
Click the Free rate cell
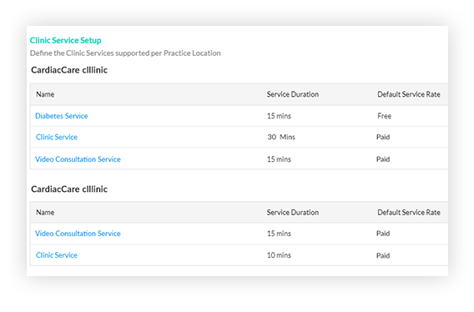[x=384, y=116]
